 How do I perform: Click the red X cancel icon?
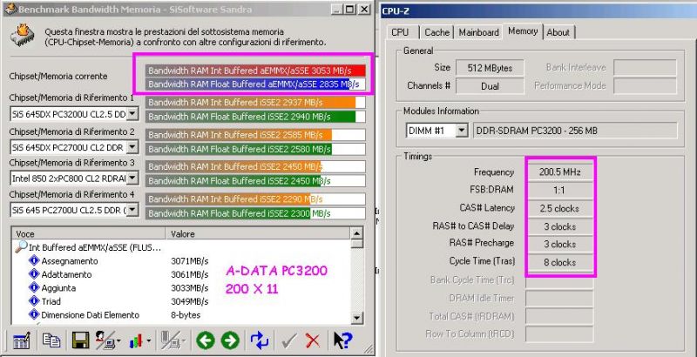pos(313,340)
